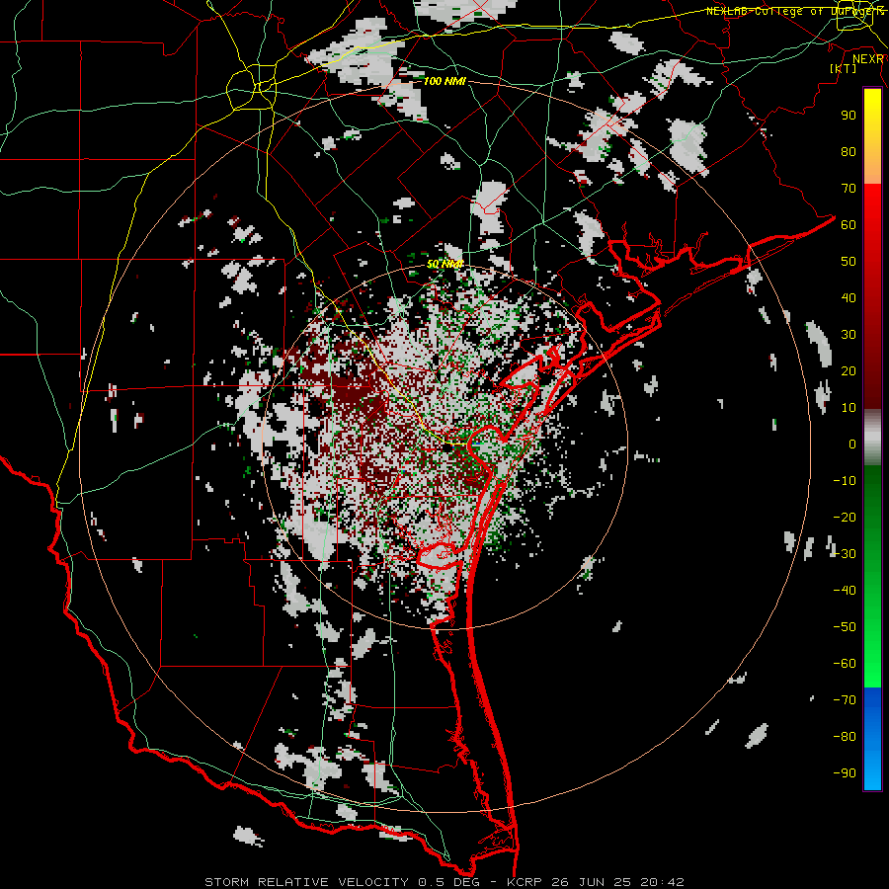Select the -80 value on velocity scale
The height and width of the screenshot is (889, 889).
(845, 737)
